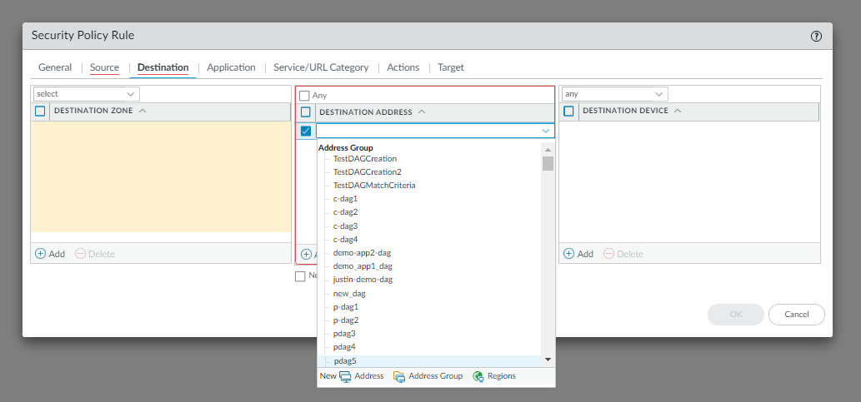
Task: Click the new Address icon
Action: click(x=345, y=376)
